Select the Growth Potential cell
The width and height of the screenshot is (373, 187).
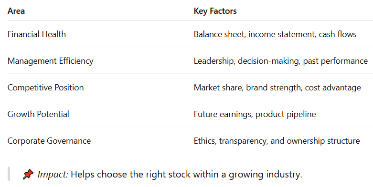tap(38, 114)
